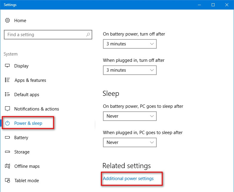The image size is (234, 192).
Task: Click 'When plugged in, turn off after' label
Action: pyautogui.click(x=134, y=60)
